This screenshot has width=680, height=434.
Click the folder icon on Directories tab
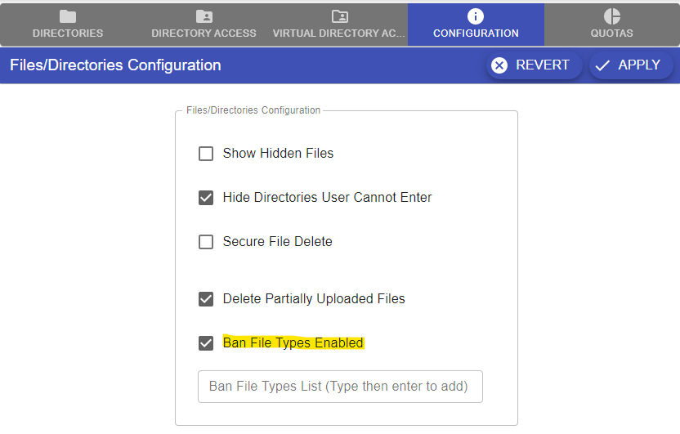click(68, 16)
